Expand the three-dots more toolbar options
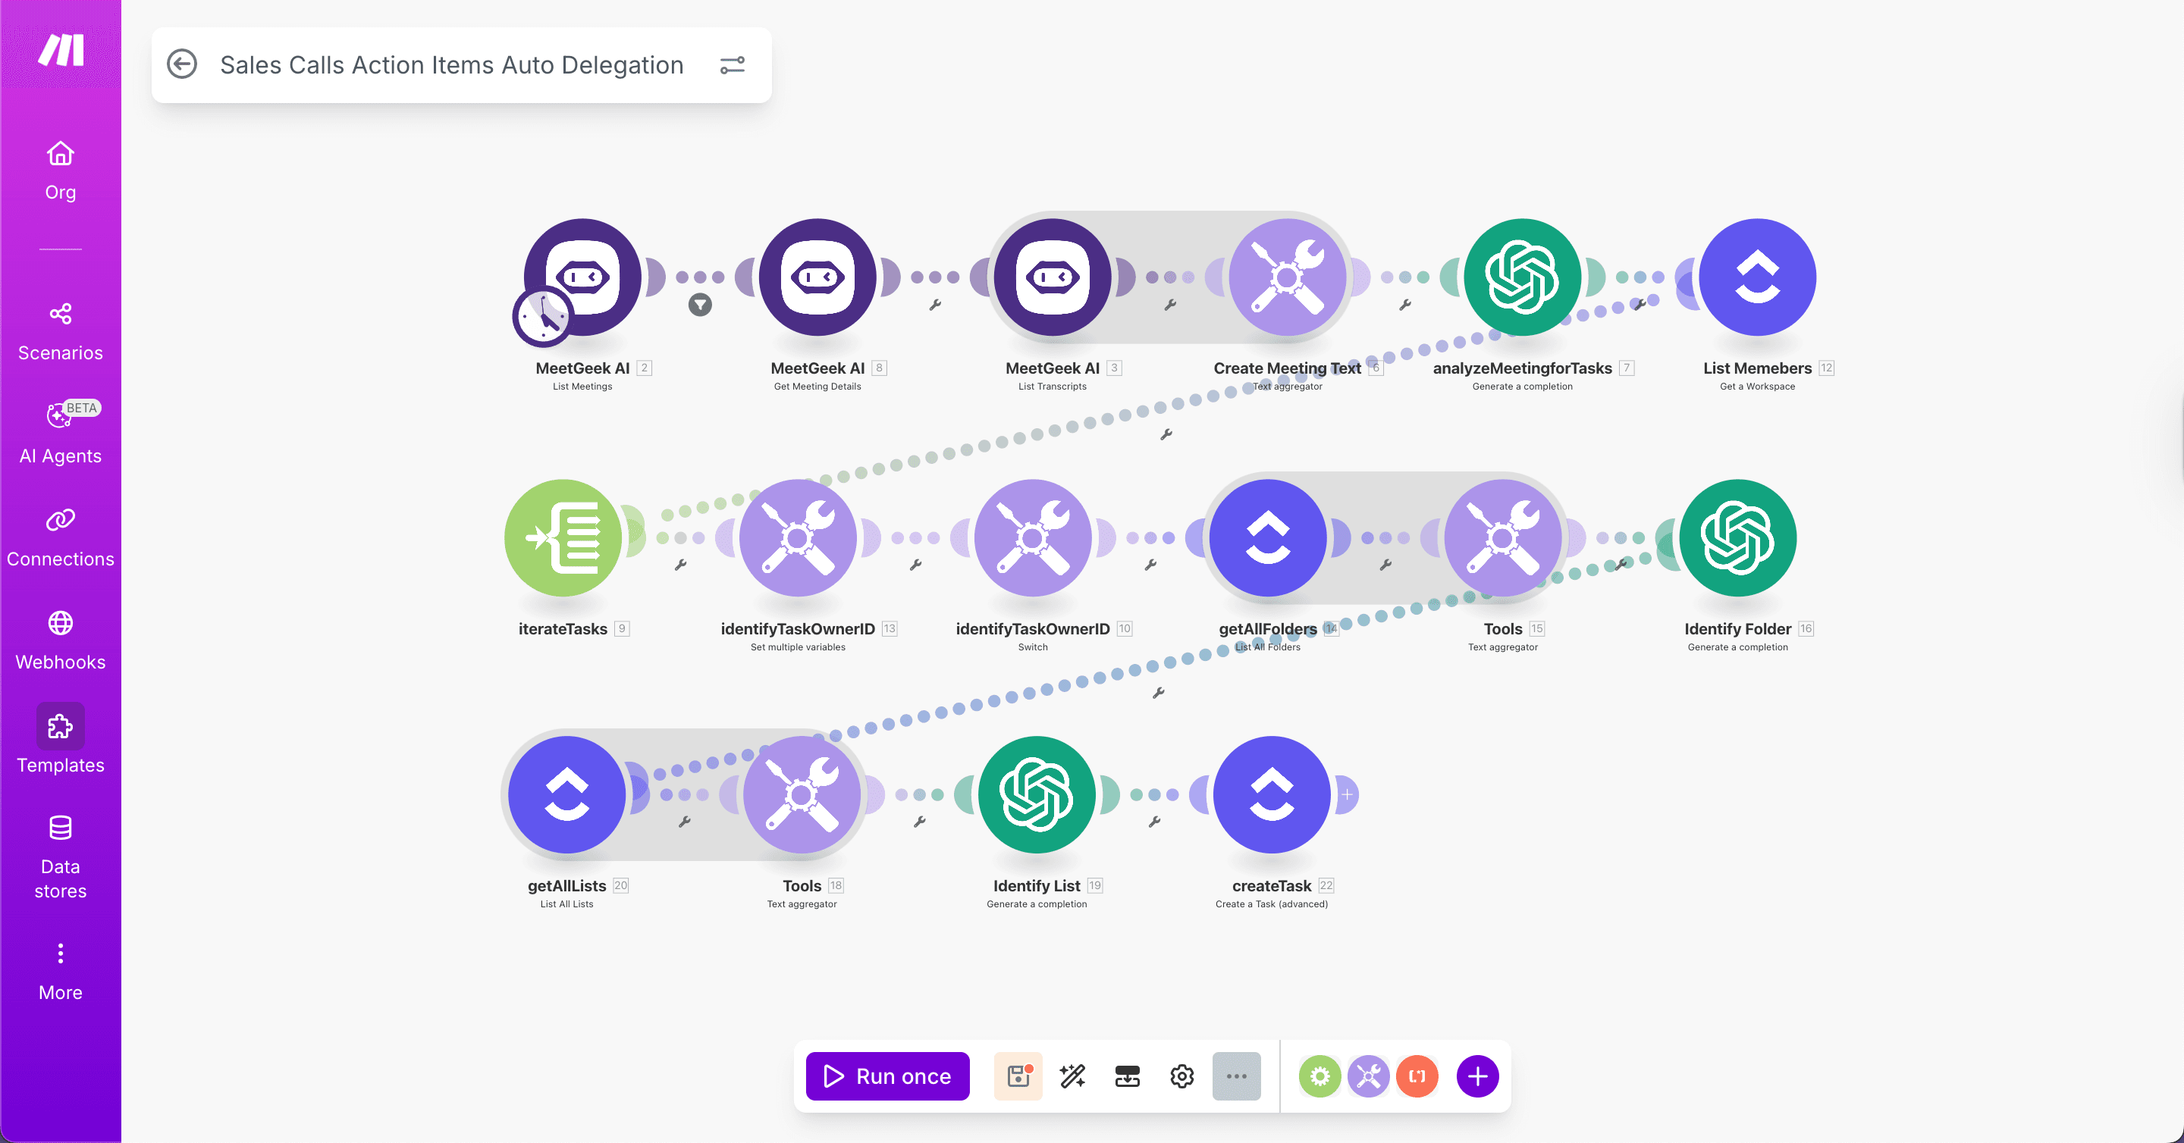This screenshot has width=2184, height=1143. [x=1236, y=1076]
